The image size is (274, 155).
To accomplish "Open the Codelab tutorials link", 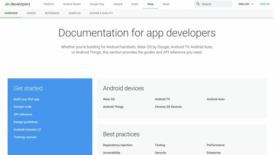I will point(25,129).
